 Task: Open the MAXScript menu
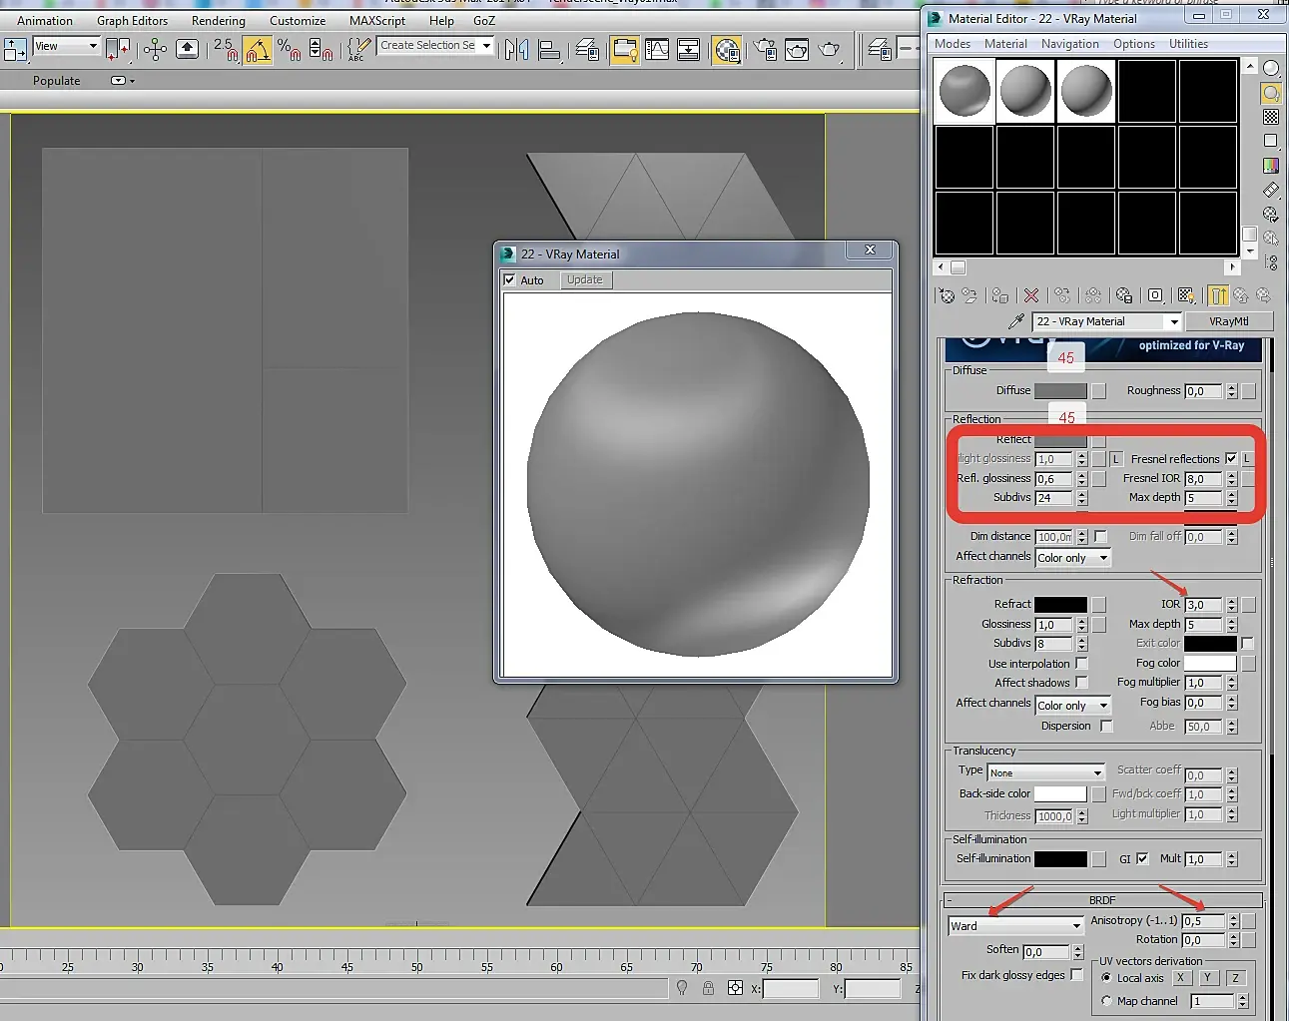376,21
